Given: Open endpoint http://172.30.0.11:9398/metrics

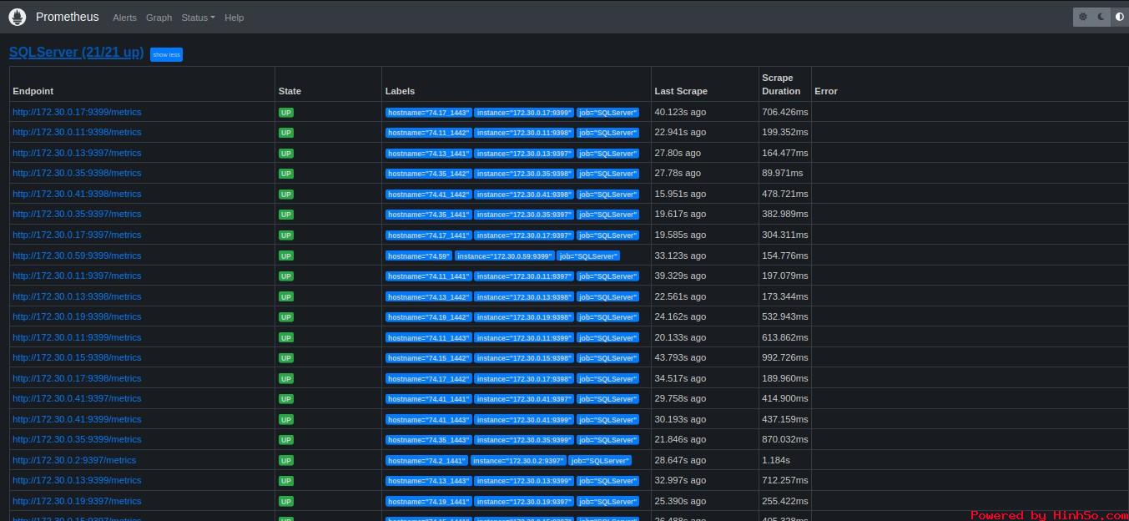Looking at the screenshot, I should pyautogui.click(x=77, y=132).
